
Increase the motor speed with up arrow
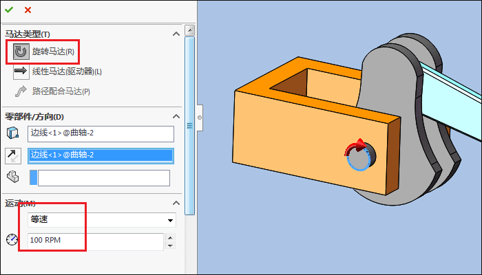coord(170,238)
